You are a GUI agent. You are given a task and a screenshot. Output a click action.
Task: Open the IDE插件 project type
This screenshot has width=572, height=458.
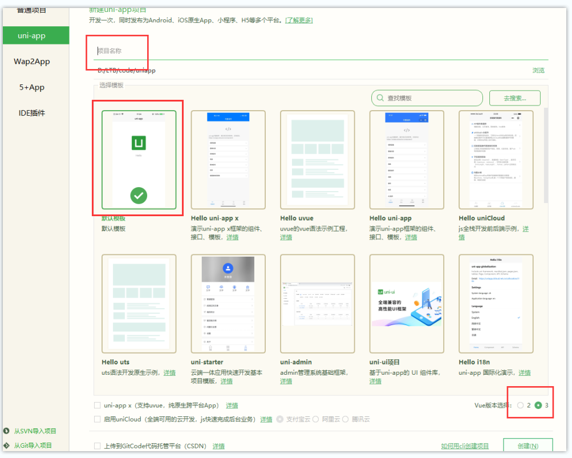[x=32, y=113]
